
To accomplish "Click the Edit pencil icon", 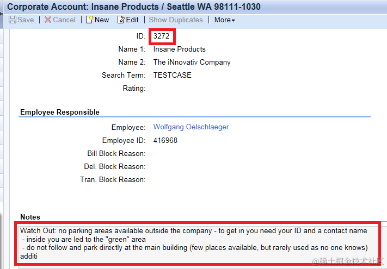I will pos(121,20).
